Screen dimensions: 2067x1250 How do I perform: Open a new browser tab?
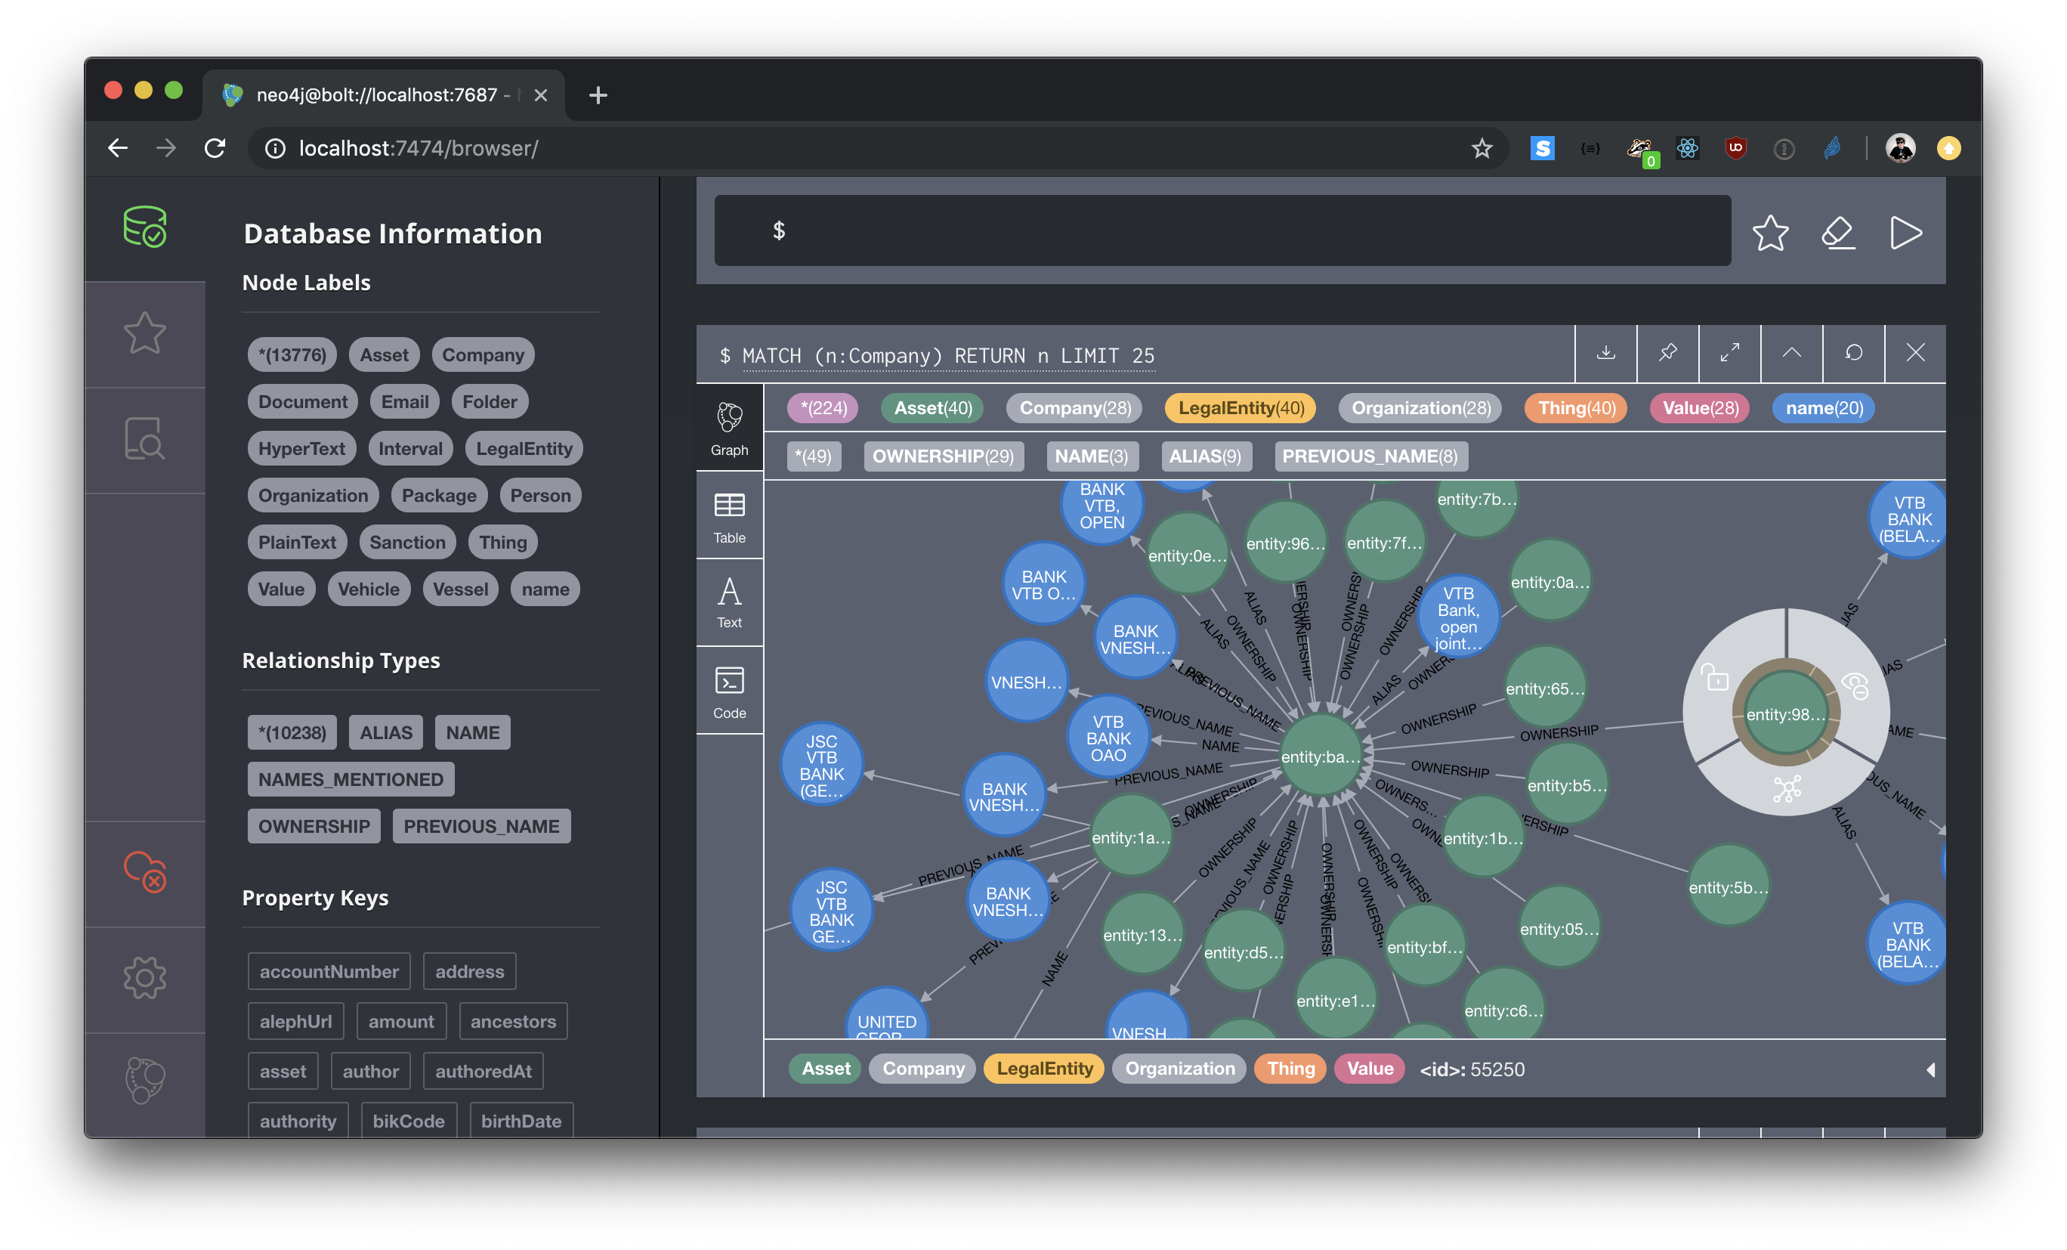click(x=598, y=94)
